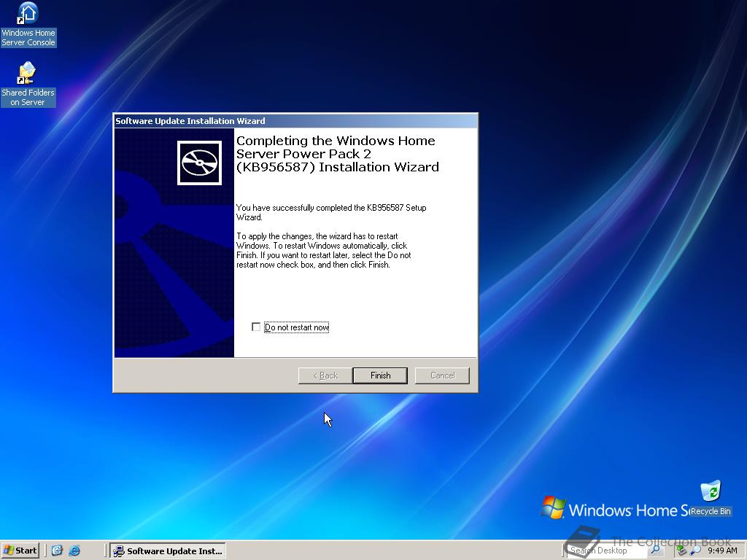747x560 pixels.
Task: Click the 9:49 AM clock
Action: tap(722, 551)
